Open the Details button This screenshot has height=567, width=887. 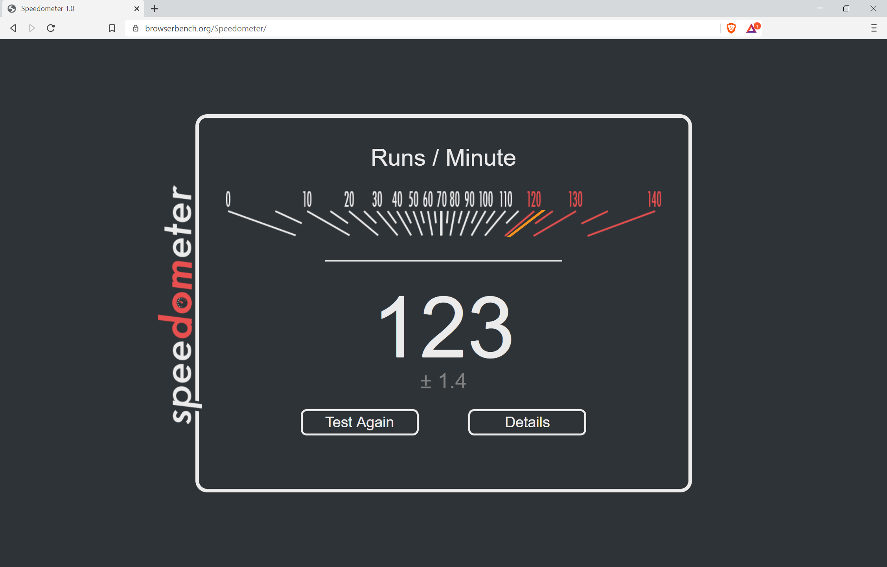coord(527,422)
